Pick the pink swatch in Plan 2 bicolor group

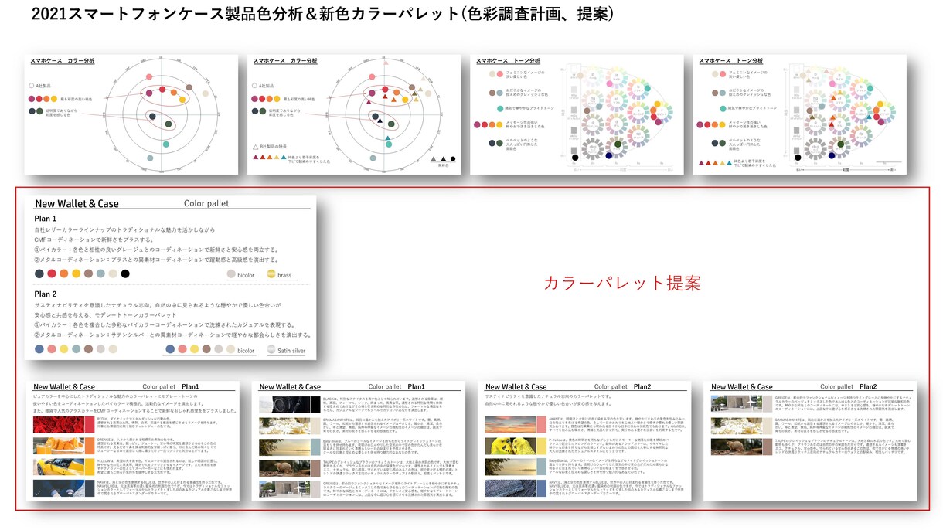coord(182,350)
